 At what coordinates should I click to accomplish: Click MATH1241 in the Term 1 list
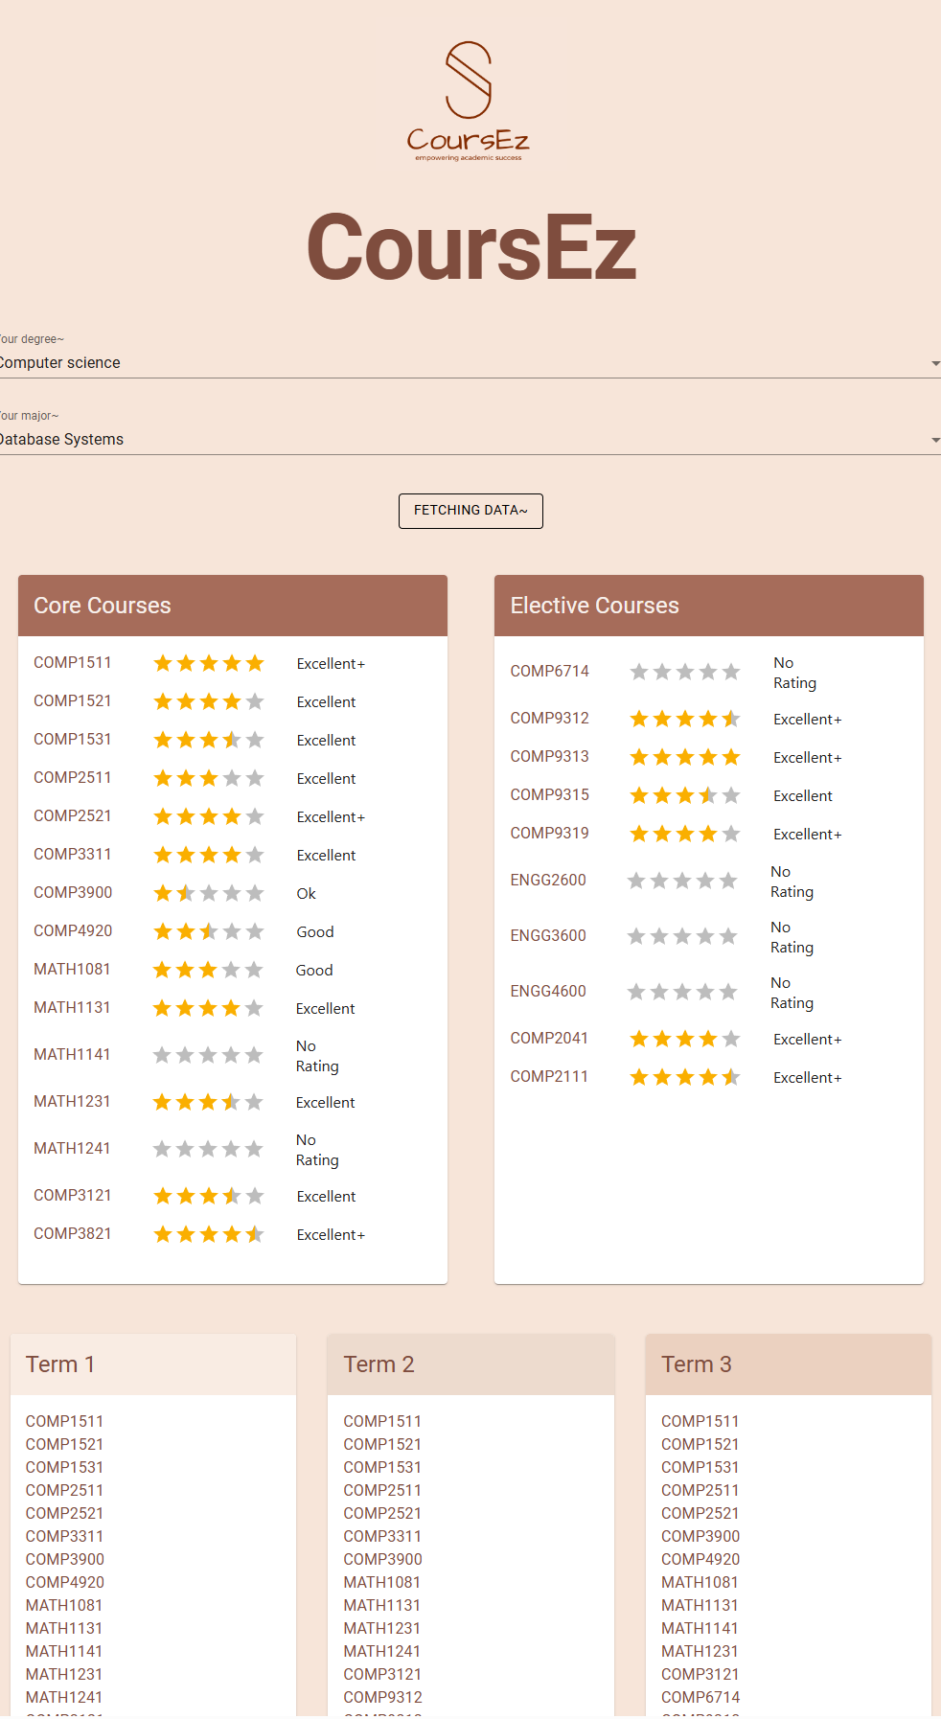[64, 1698]
